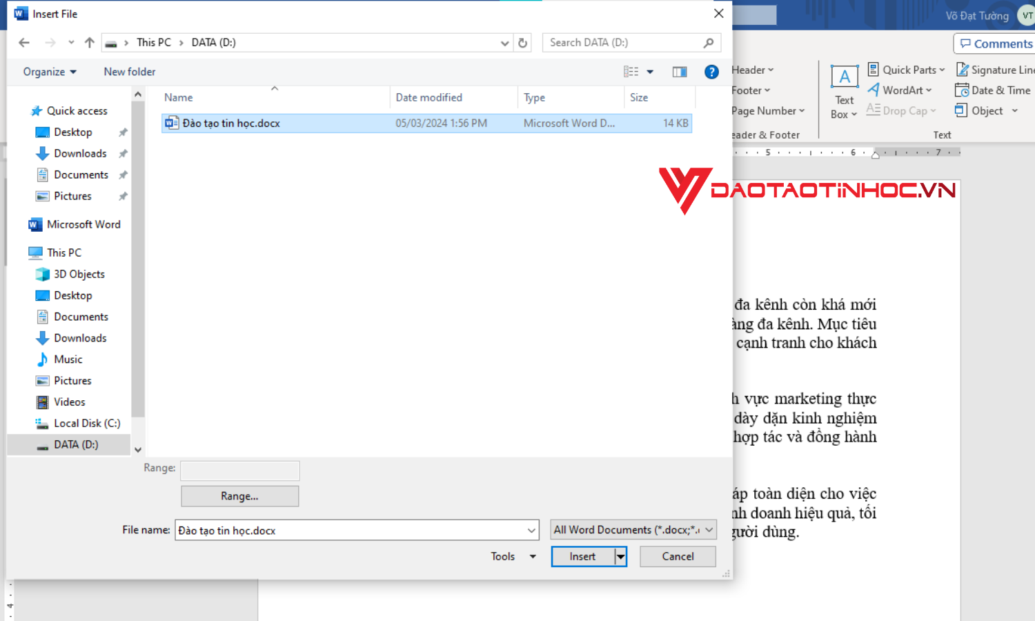1035x621 pixels.
Task: Refresh the DATA (D:) folder listing
Action: pyautogui.click(x=522, y=42)
